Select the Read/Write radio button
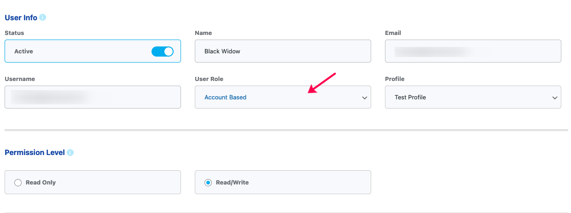The height and width of the screenshot is (213, 571). 208,183
